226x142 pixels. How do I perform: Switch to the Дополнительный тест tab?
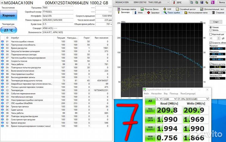coord(212,9)
